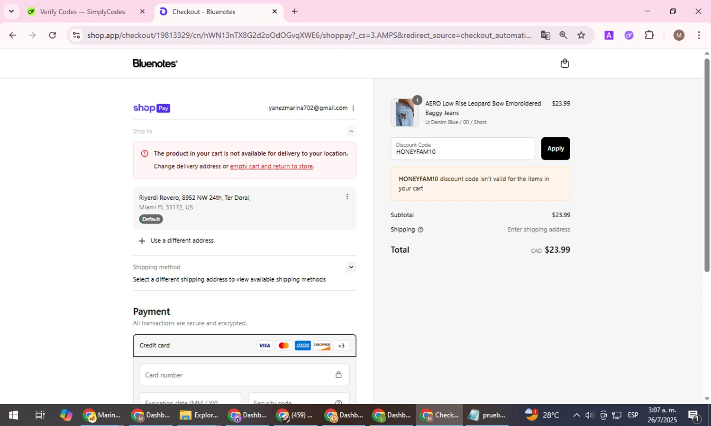This screenshot has height=426, width=711.
Task: Click the jeans product thumbnail
Action: coord(405,113)
